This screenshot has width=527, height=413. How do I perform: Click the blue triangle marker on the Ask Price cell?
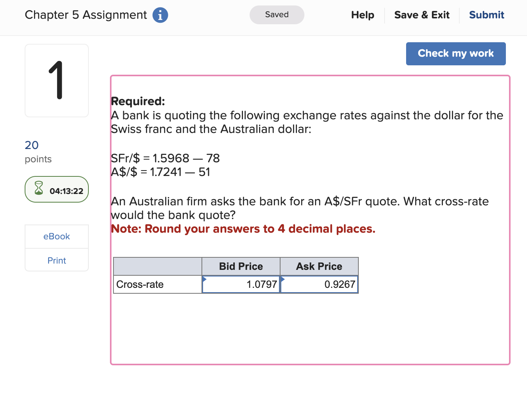click(282, 278)
